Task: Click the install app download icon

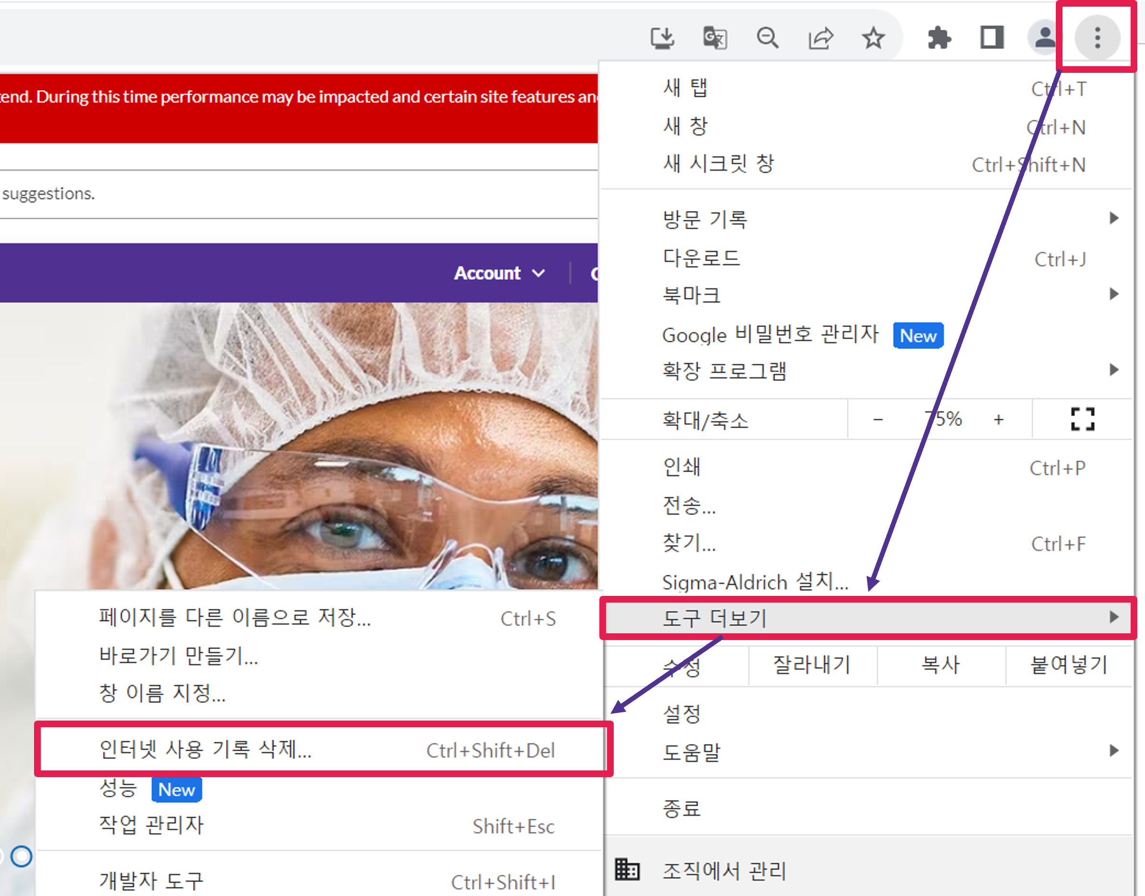Action: click(662, 38)
